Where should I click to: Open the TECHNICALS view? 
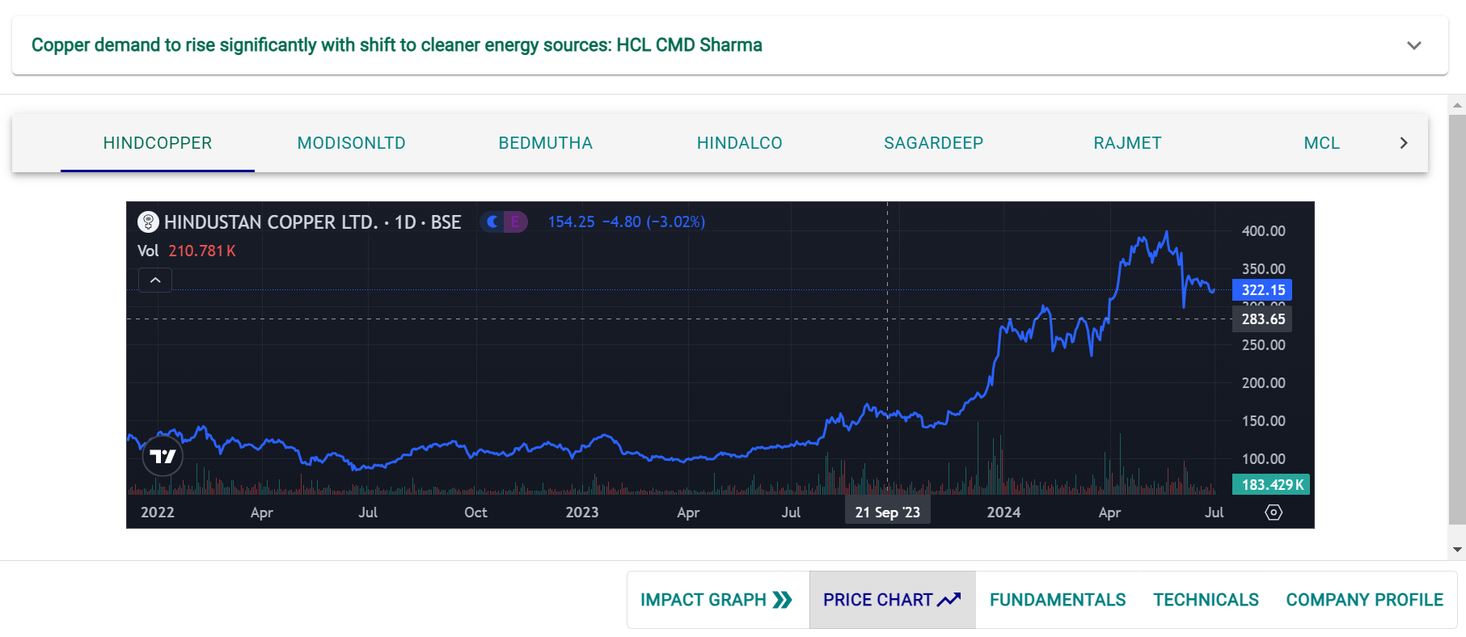click(x=1206, y=600)
